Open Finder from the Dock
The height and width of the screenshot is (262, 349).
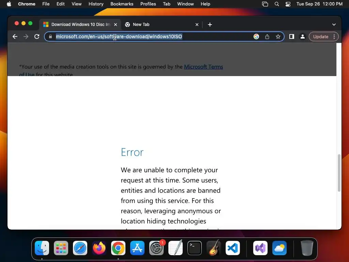click(x=42, y=248)
